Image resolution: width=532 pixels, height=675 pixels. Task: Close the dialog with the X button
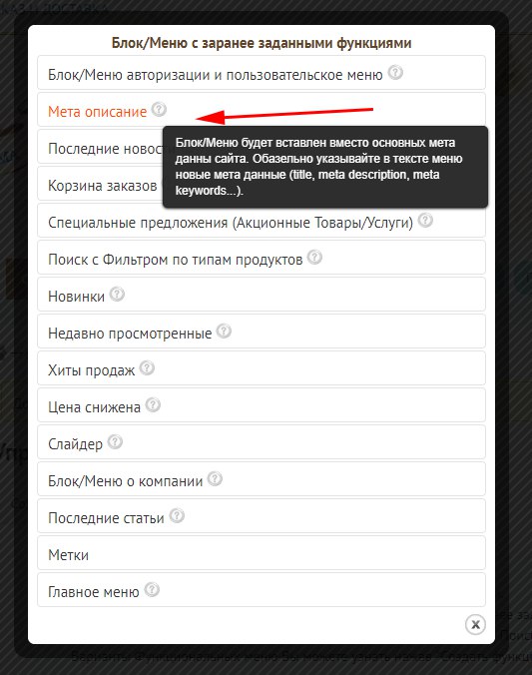click(475, 624)
